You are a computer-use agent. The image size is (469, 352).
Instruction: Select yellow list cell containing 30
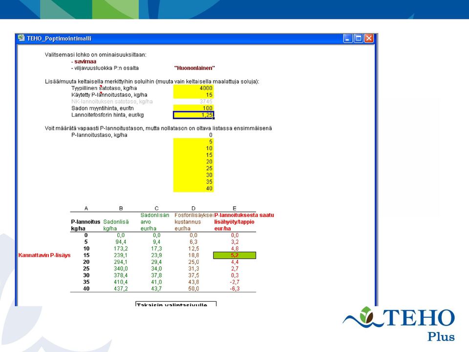(x=193, y=175)
